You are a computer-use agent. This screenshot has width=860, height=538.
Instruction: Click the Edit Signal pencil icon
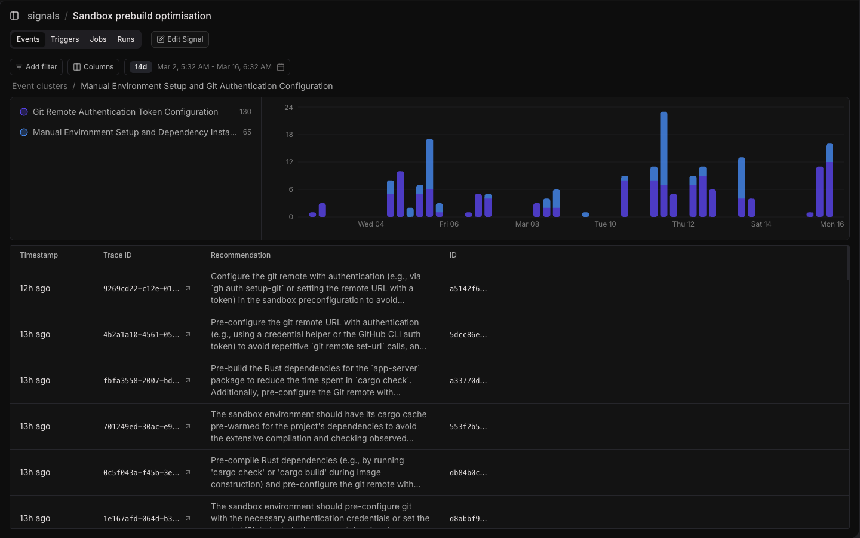pyautogui.click(x=161, y=39)
